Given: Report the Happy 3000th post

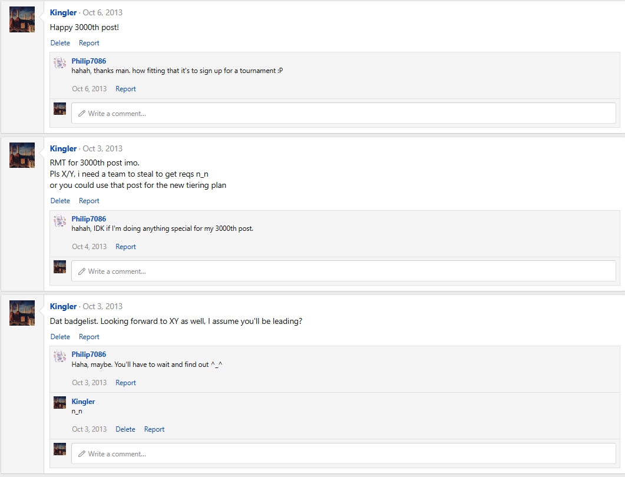Looking at the screenshot, I should pos(89,43).
